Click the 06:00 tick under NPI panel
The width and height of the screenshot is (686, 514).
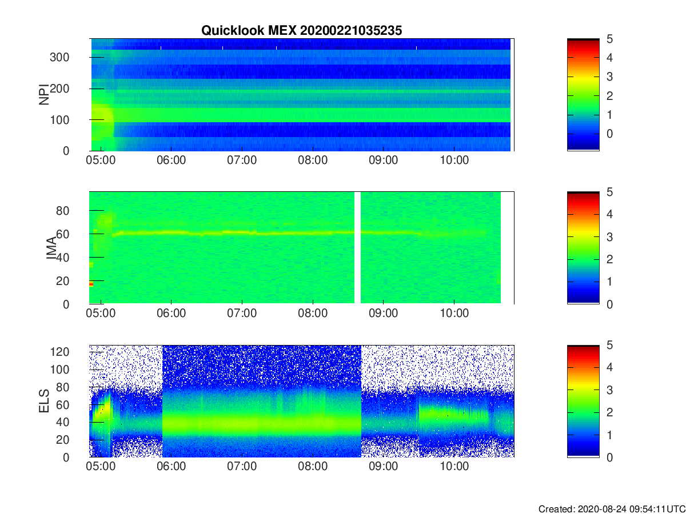coord(171,160)
